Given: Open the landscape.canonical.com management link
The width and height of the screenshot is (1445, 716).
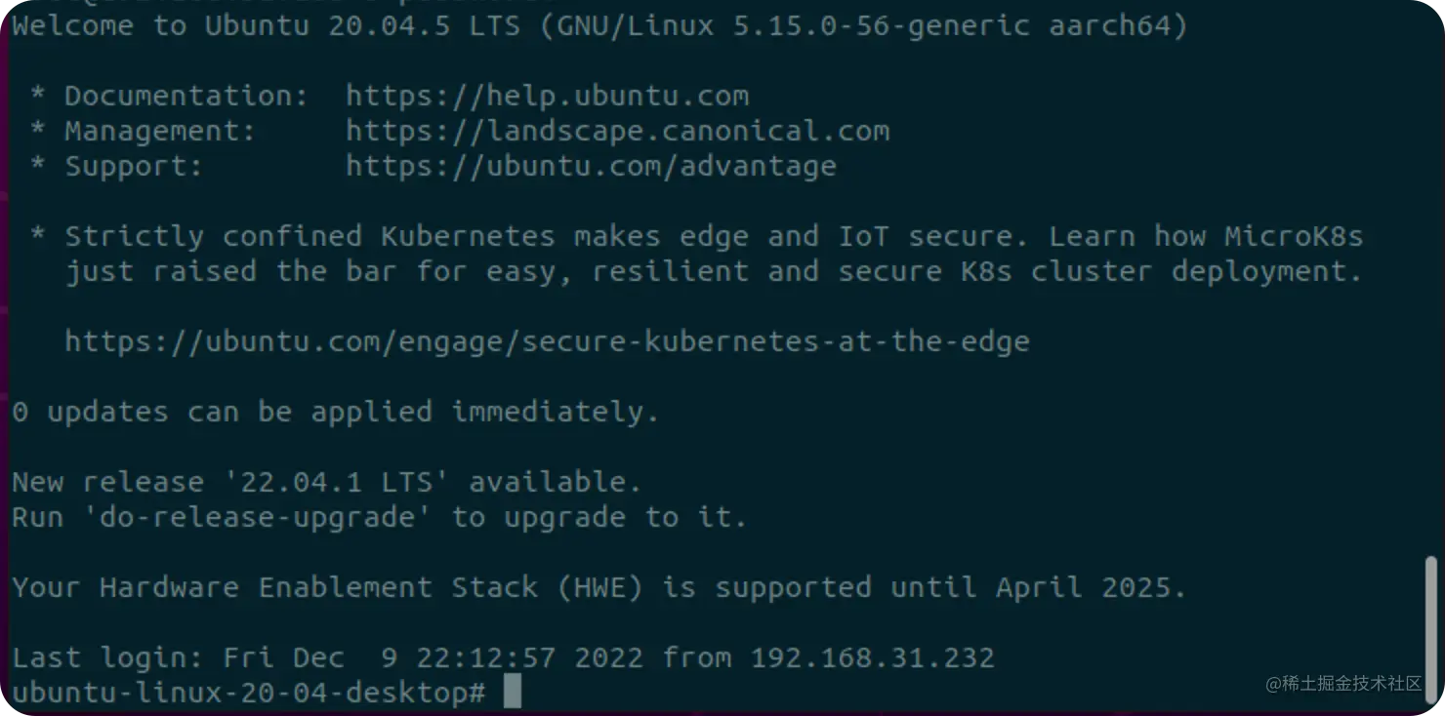Looking at the screenshot, I should (x=617, y=131).
